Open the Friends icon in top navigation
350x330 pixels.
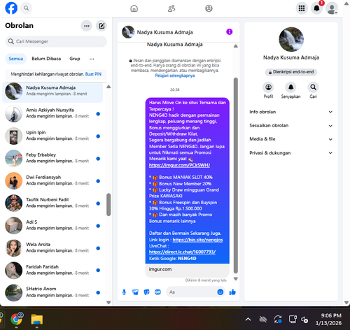(x=171, y=8)
